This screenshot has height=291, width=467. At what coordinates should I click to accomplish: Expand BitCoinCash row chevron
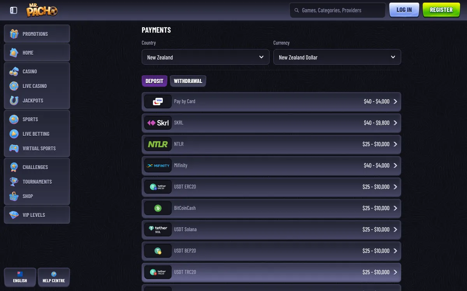tap(395, 208)
